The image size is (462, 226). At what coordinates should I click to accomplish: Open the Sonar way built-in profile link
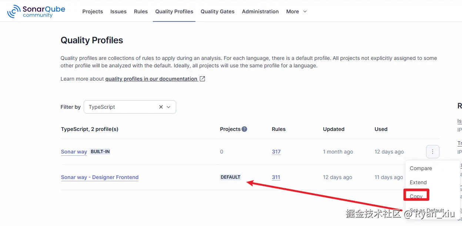coord(74,152)
